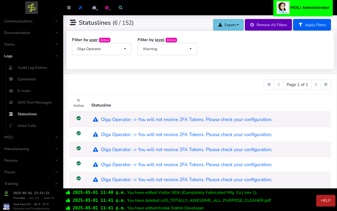Open the toolbox icon menu
337x211 pixels.
[x=94, y=8]
